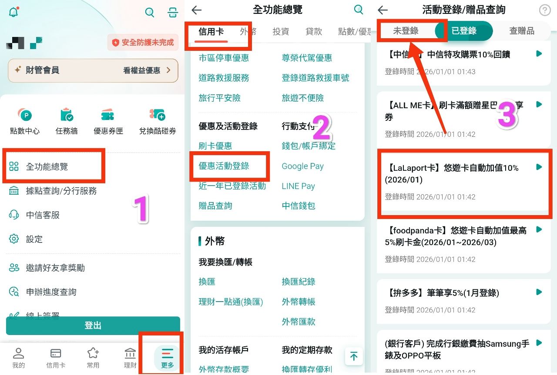The height and width of the screenshot is (375, 557).
Task: Open 全功能總覽 menu entry
Action: [x=47, y=166]
